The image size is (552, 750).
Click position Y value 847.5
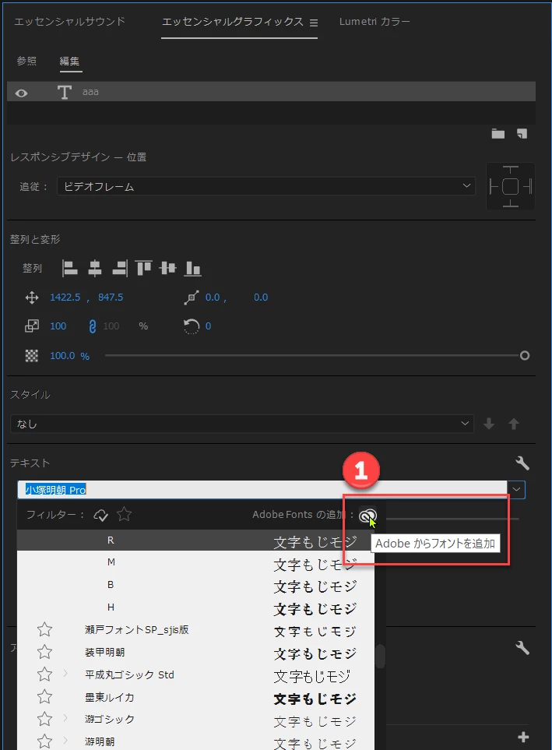click(111, 297)
